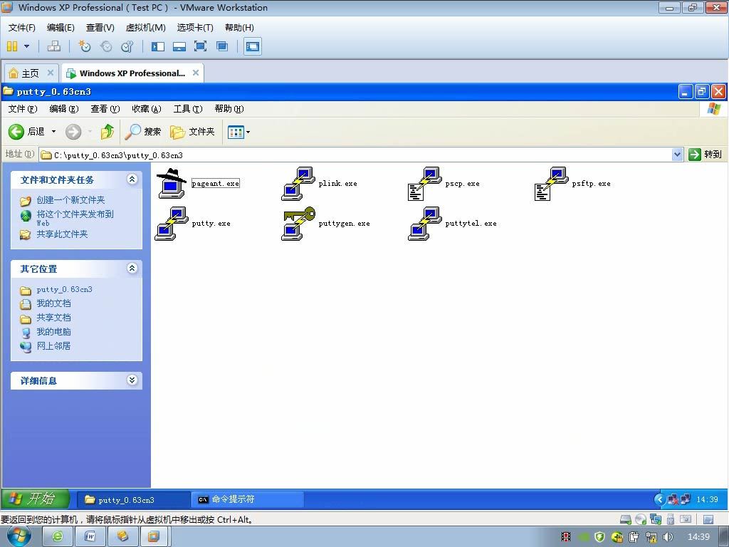The height and width of the screenshot is (547, 729).
Task: Select the plink.exe file icon
Action: [298, 183]
